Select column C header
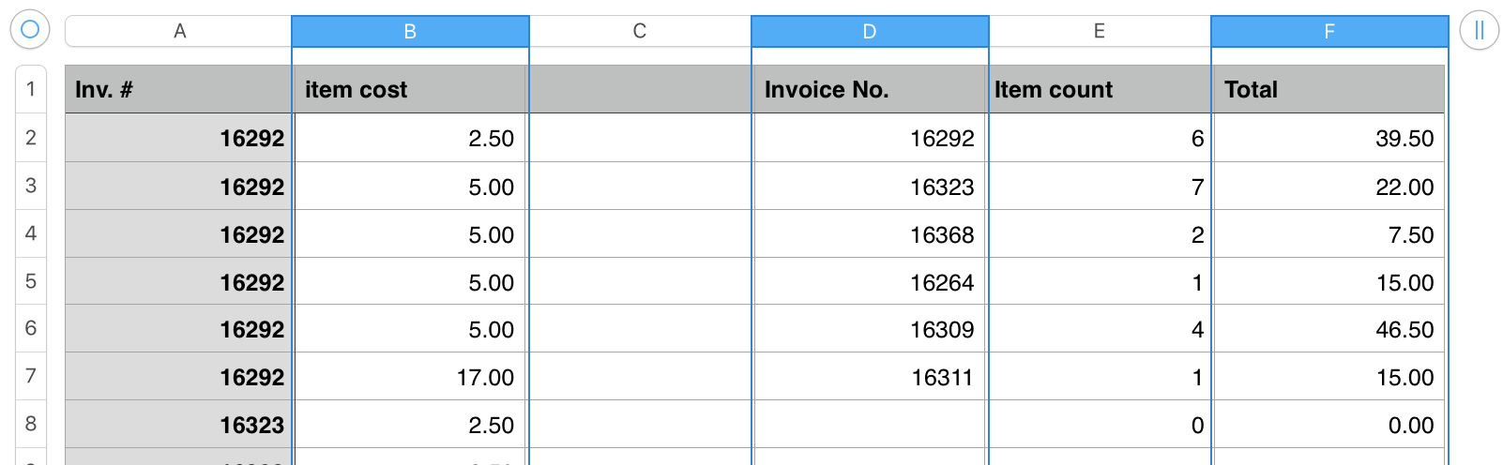The width and height of the screenshot is (1503, 465). (x=640, y=31)
